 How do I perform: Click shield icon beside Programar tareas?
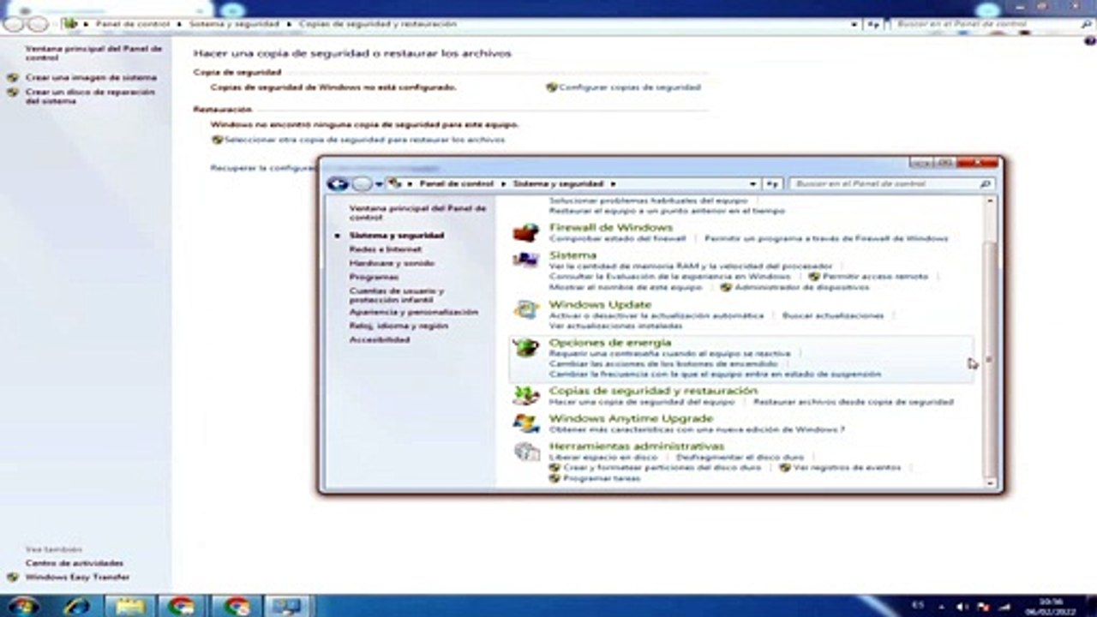coord(554,478)
